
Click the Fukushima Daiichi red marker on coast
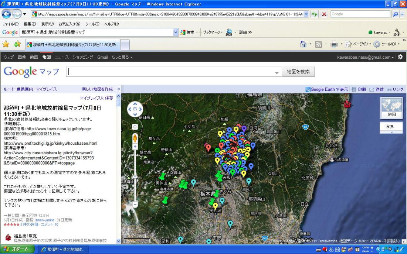(x=347, y=104)
